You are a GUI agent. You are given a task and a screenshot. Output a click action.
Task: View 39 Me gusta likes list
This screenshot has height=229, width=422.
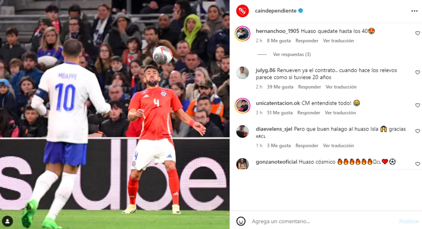tap(280, 87)
